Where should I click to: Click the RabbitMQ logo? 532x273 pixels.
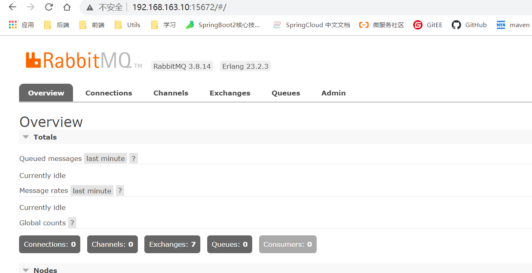[x=84, y=60]
